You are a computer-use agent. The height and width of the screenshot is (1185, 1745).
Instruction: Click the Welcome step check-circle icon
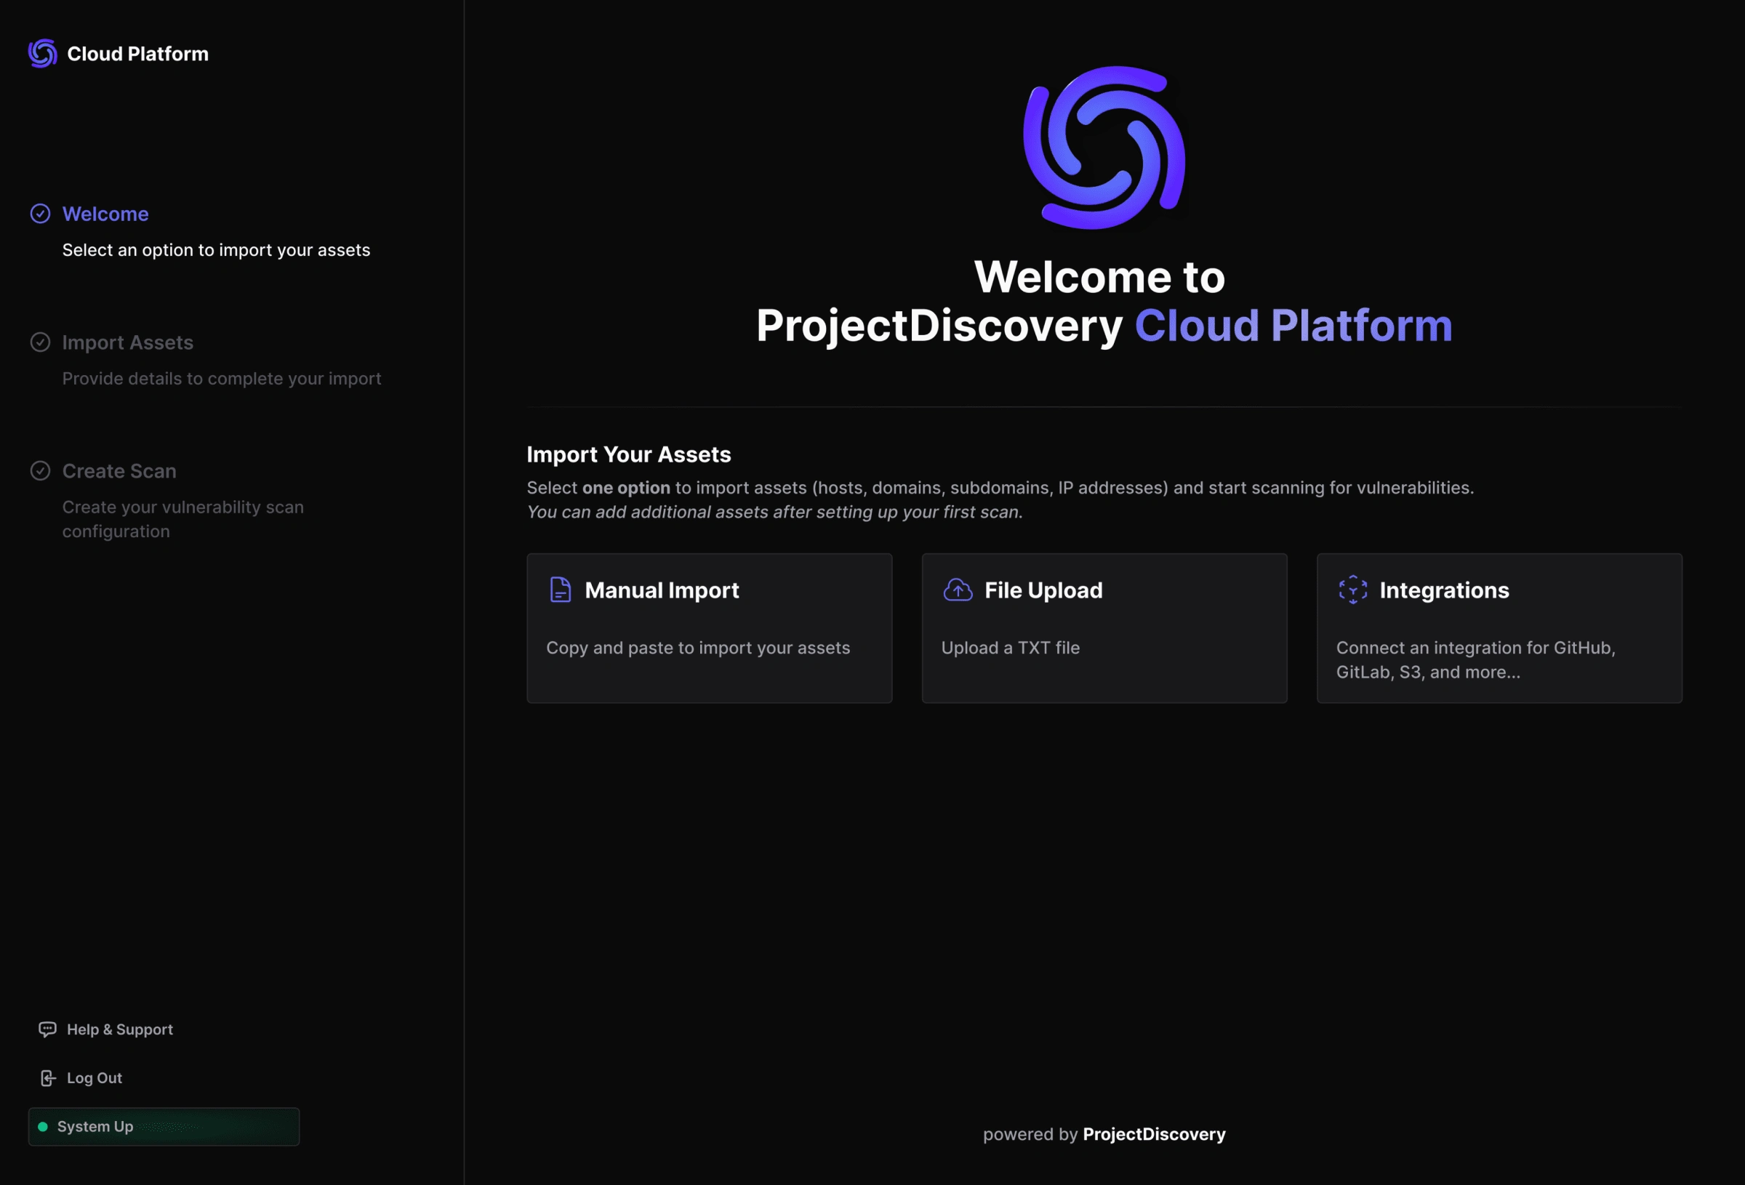click(41, 214)
